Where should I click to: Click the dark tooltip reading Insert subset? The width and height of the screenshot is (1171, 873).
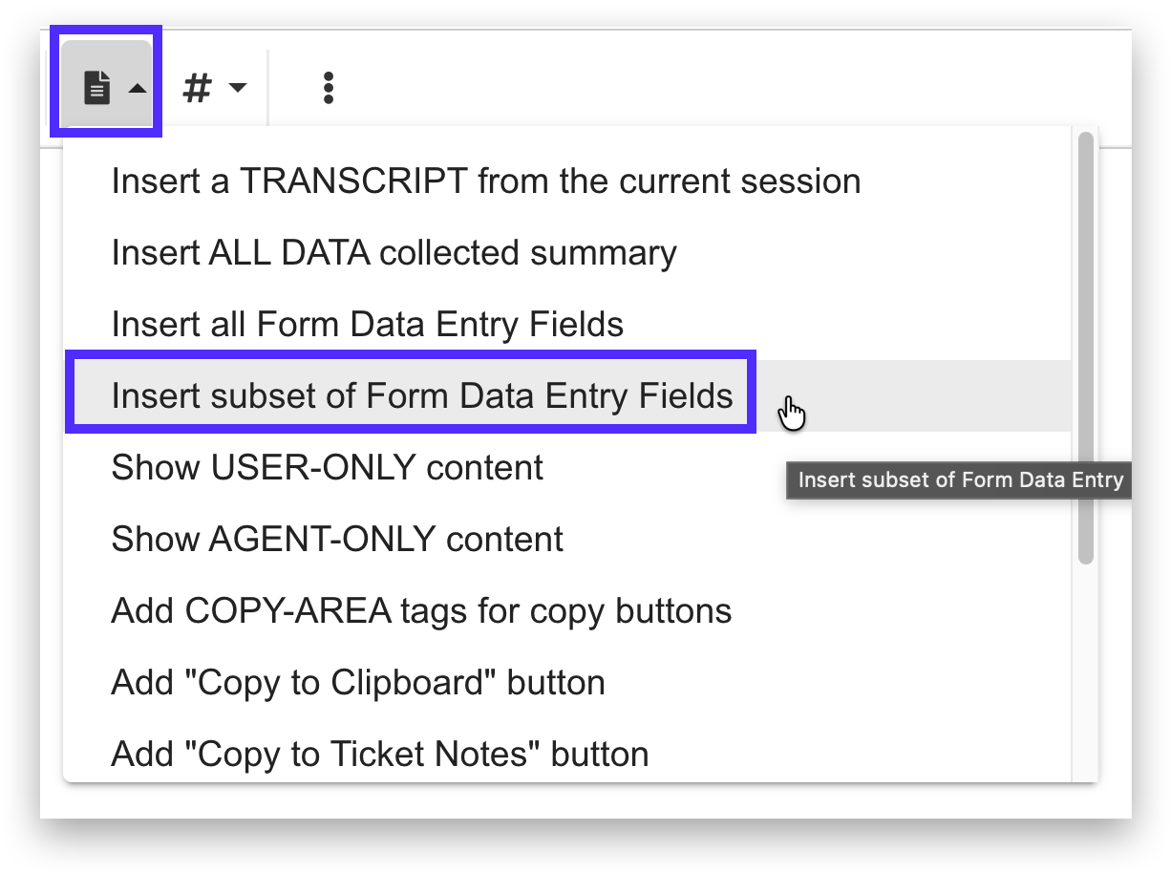click(x=959, y=479)
